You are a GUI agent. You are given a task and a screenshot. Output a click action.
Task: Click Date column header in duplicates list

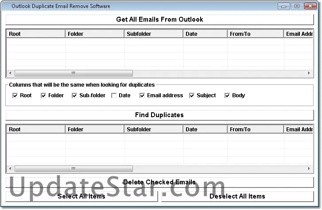(x=206, y=130)
